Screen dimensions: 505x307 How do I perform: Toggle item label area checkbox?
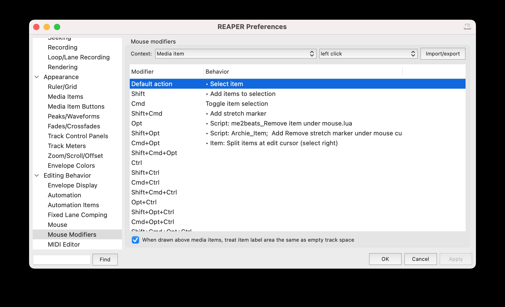tap(135, 240)
